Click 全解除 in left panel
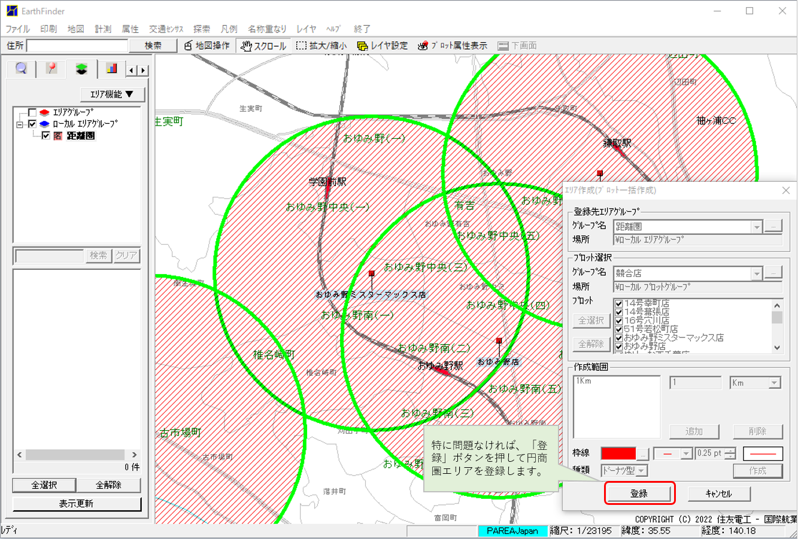 109,485
